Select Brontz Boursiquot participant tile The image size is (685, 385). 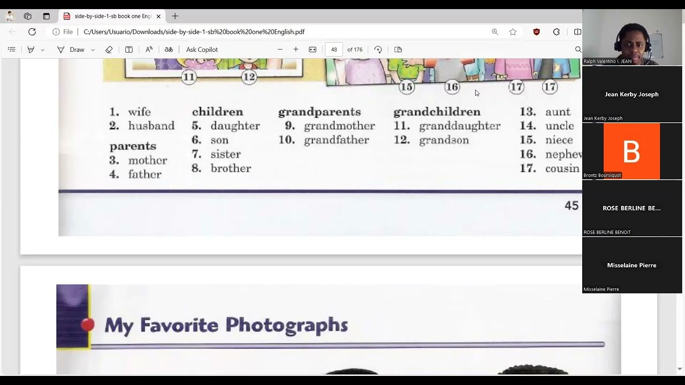coord(632,151)
